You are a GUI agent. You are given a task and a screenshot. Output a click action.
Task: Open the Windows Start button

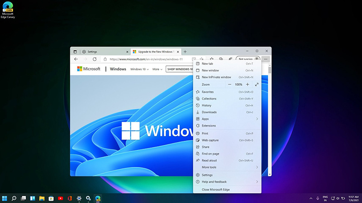pos(5,198)
